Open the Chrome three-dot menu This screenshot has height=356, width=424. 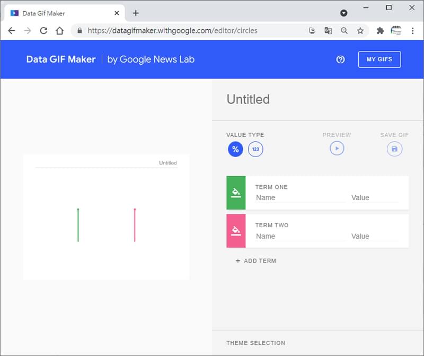pyautogui.click(x=413, y=31)
